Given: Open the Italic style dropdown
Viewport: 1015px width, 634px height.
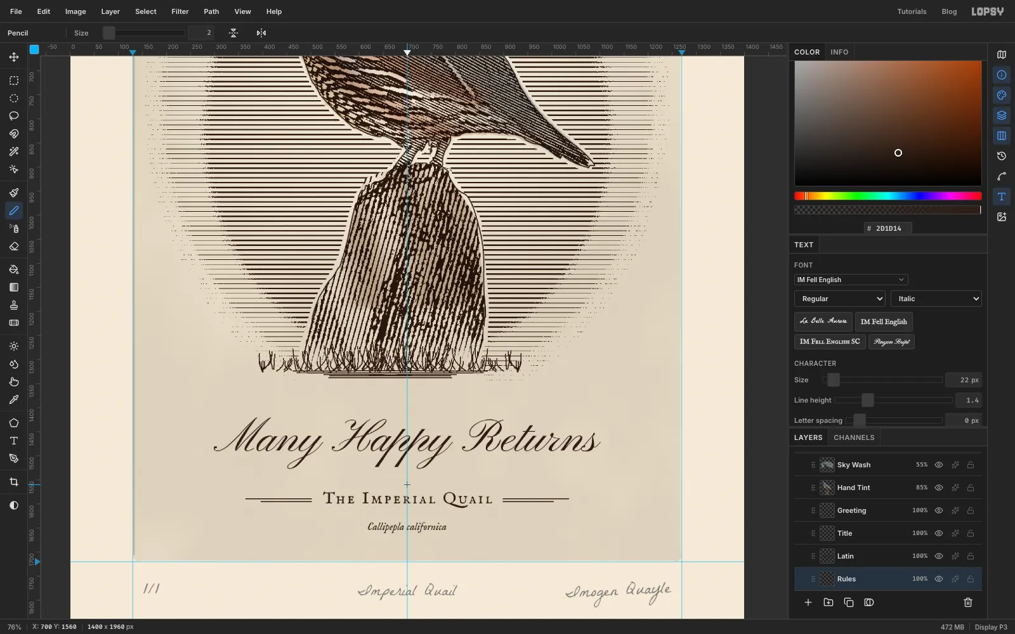Looking at the screenshot, I should coord(936,299).
